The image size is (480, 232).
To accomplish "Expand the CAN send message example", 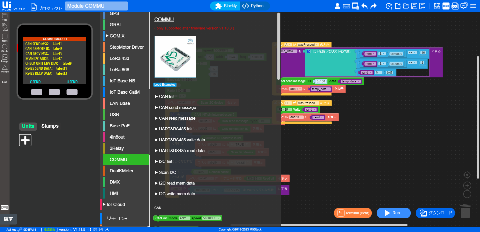I will (175, 107).
